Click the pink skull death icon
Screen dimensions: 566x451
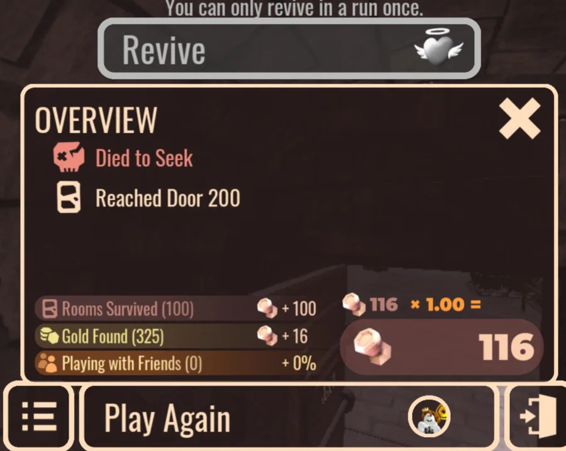[69, 157]
